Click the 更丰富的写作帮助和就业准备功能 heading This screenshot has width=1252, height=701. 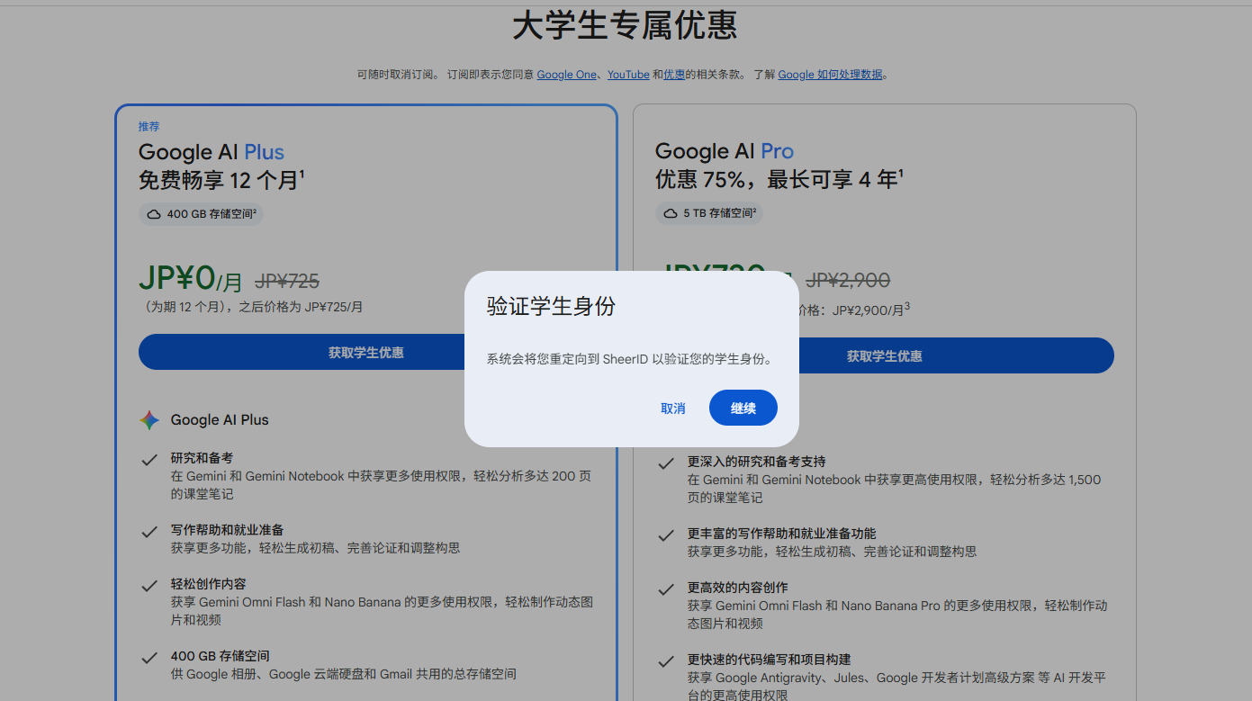coord(781,534)
